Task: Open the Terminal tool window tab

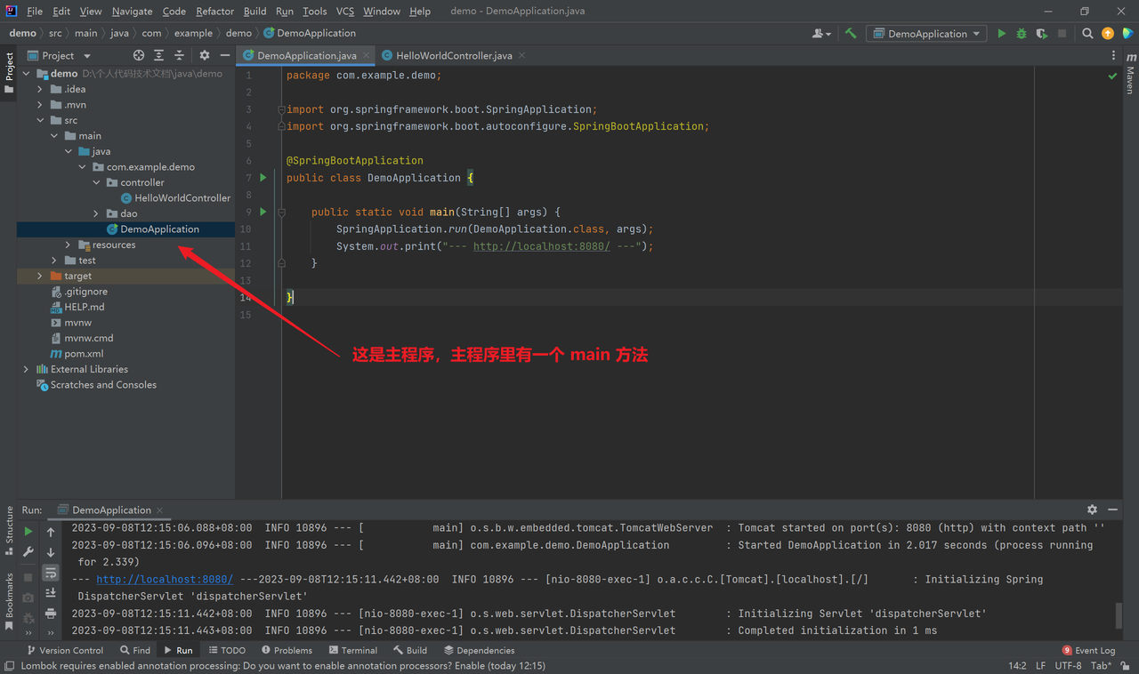Action: click(x=353, y=650)
